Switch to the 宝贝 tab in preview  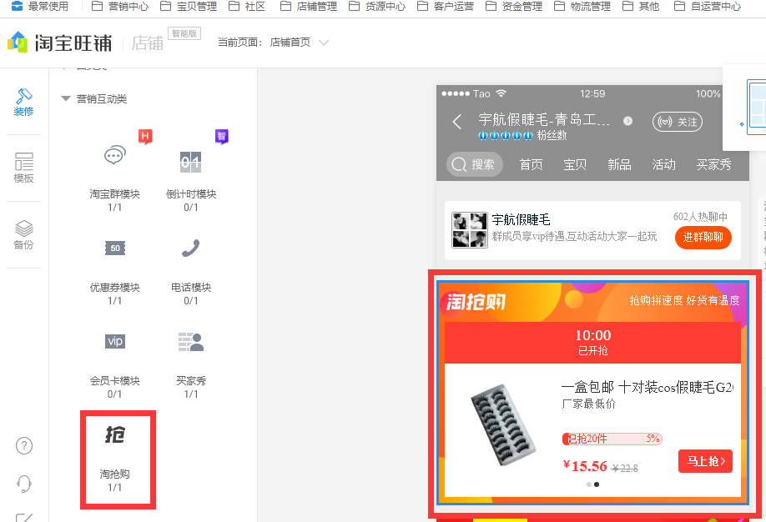pos(575,164)
